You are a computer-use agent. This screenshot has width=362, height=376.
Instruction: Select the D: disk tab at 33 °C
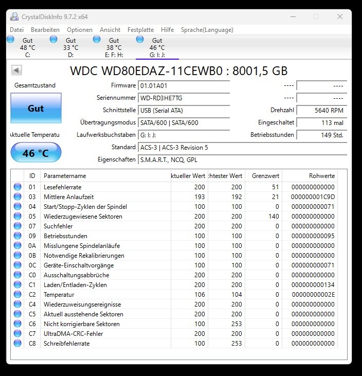[71, 47]
